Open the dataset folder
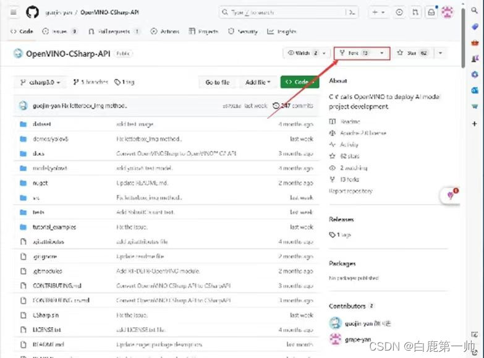 (41, 124)
